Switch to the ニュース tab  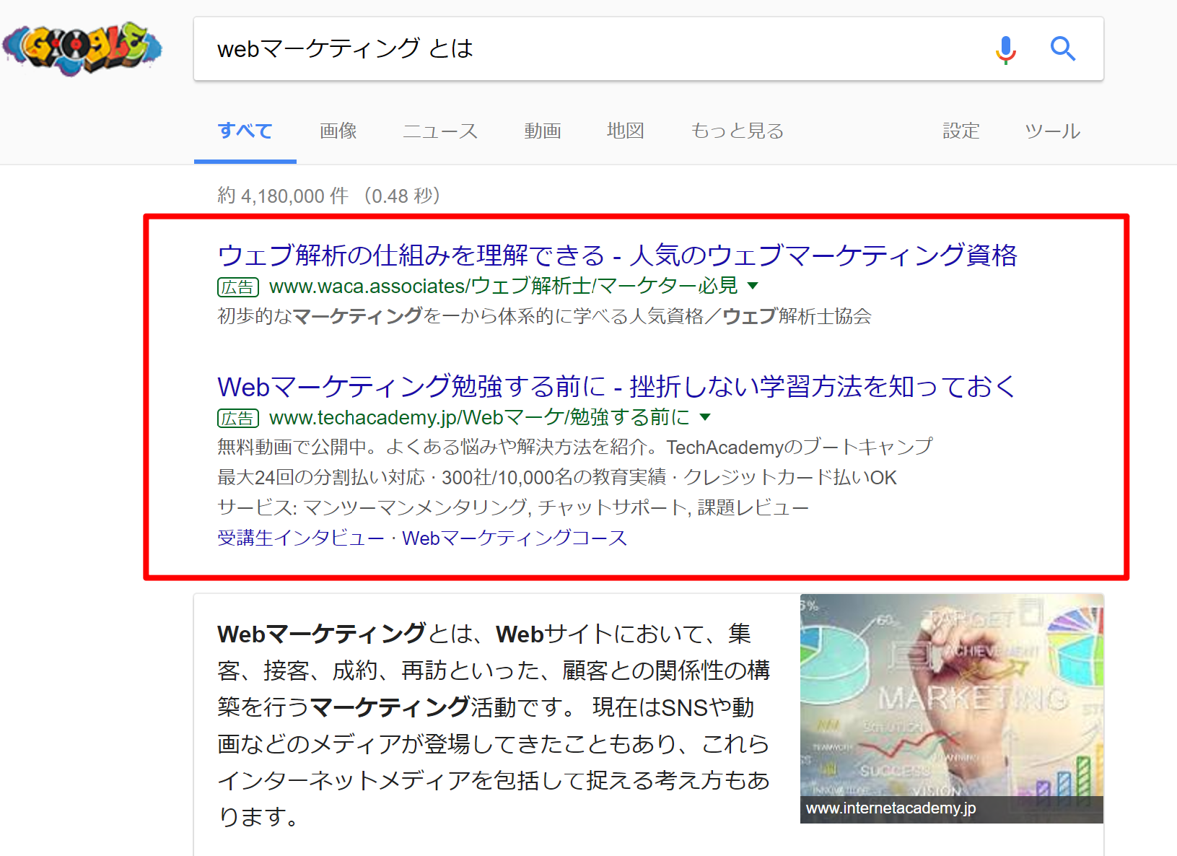coord(440,131)
